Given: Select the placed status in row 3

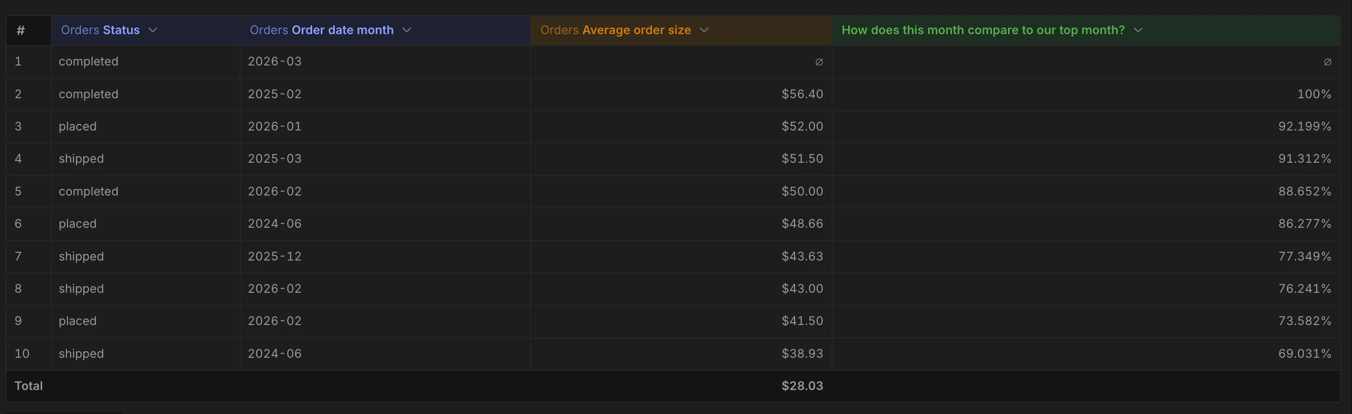Looking at the screenshot, I should [x=77, y=126].
